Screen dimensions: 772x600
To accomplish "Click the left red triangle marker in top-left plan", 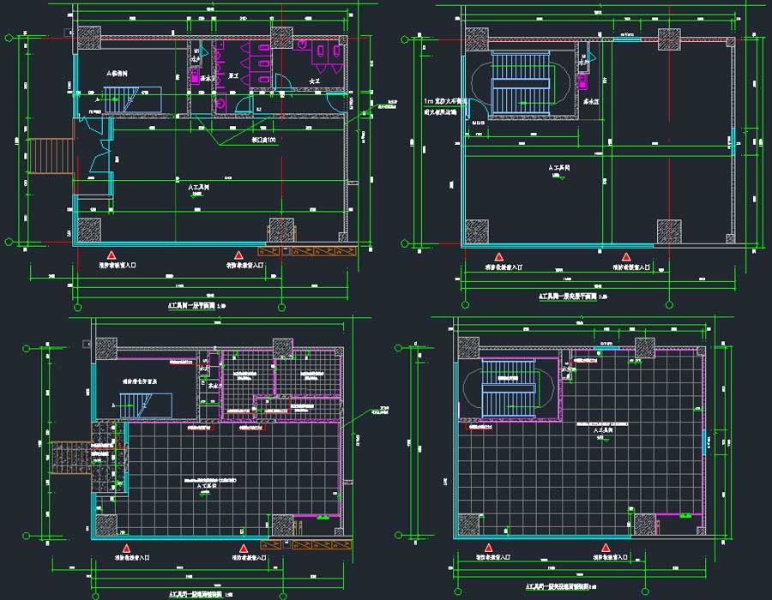I will 111,255.
